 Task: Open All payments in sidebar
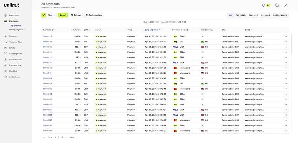[x=15, y=26]
